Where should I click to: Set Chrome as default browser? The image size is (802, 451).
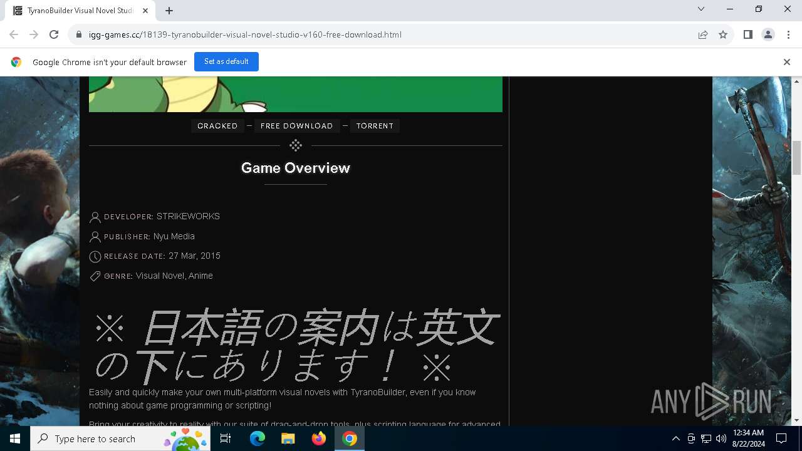click(x=226, y=61)
